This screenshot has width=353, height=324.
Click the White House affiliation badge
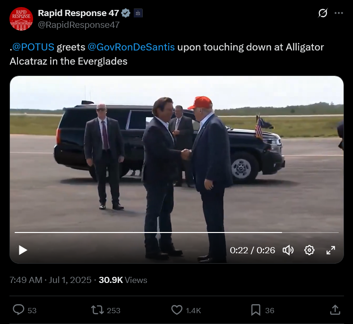(x=138, y=13)
